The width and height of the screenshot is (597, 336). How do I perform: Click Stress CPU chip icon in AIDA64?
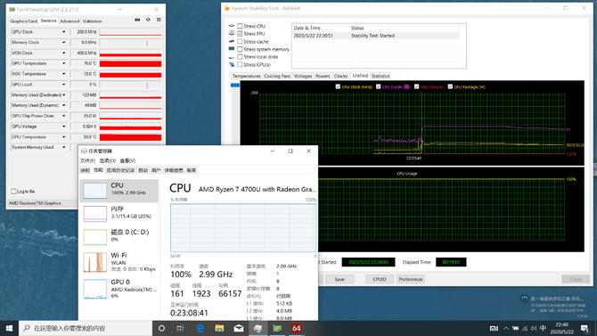pyautogui.click(x=232, y=26)
